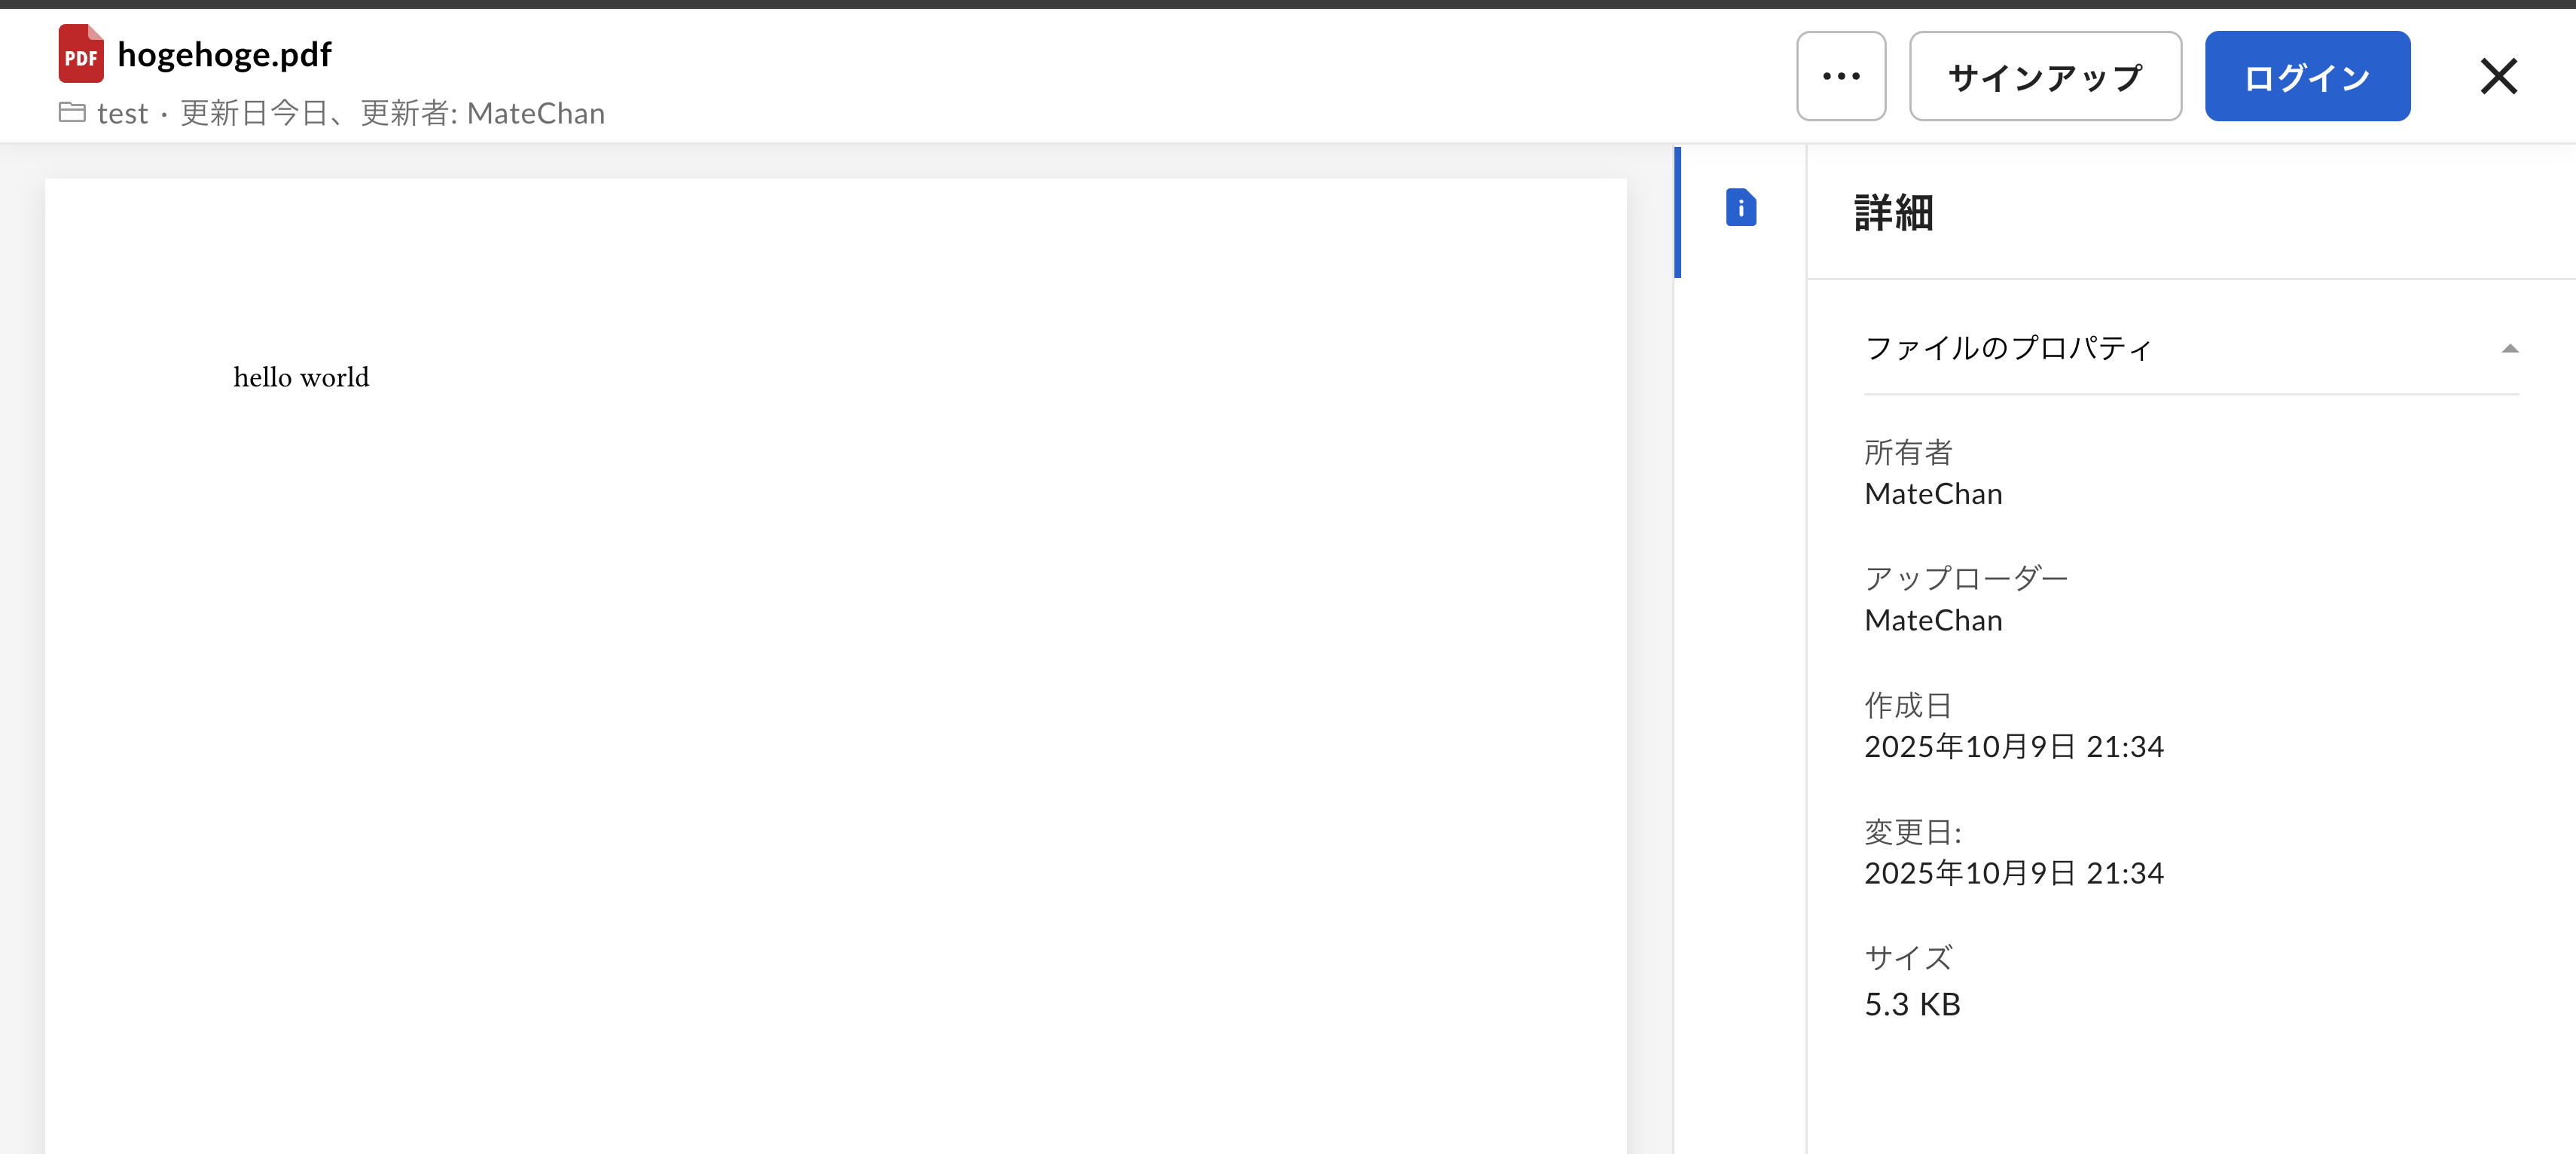Click the 更新者: MateChan header text
This screenshot has width=2576, height=1154.
482,114
